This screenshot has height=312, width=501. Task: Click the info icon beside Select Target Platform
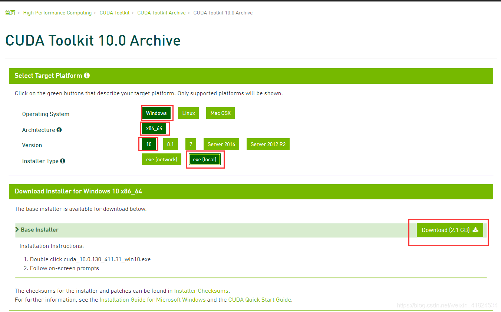click(87, 76)
